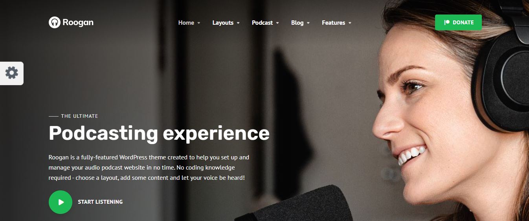Open the gear settings panel
Viewport: 529px width, 221px height.
pyautogui.click(x=11, y=73)
